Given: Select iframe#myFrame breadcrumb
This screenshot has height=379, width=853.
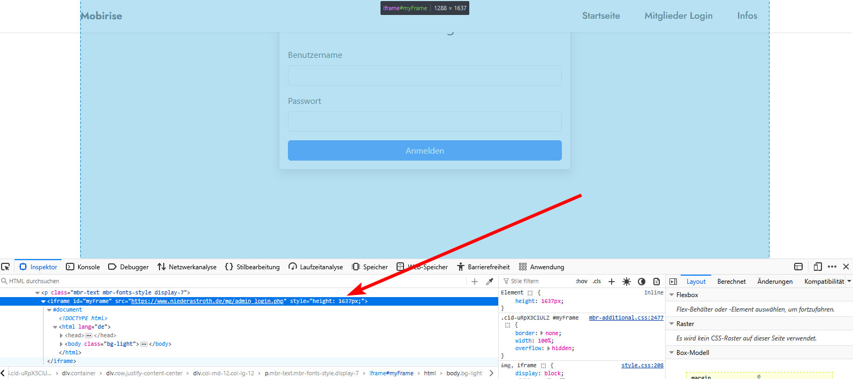Looking at the screenshot, I should [x=391, y=373].
